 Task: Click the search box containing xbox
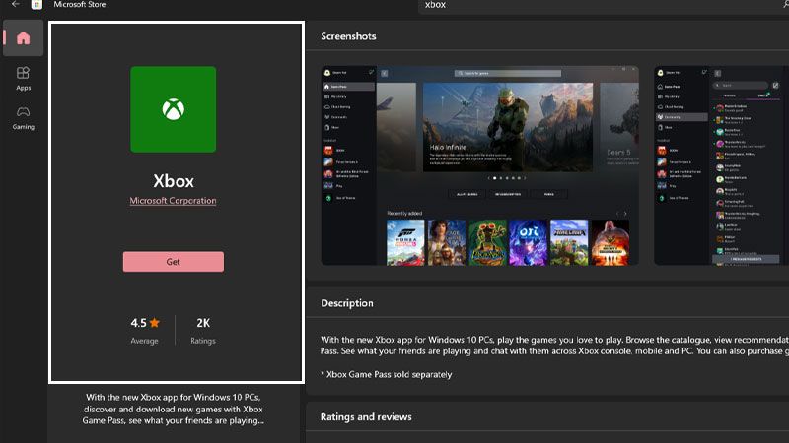coord(603,5)
